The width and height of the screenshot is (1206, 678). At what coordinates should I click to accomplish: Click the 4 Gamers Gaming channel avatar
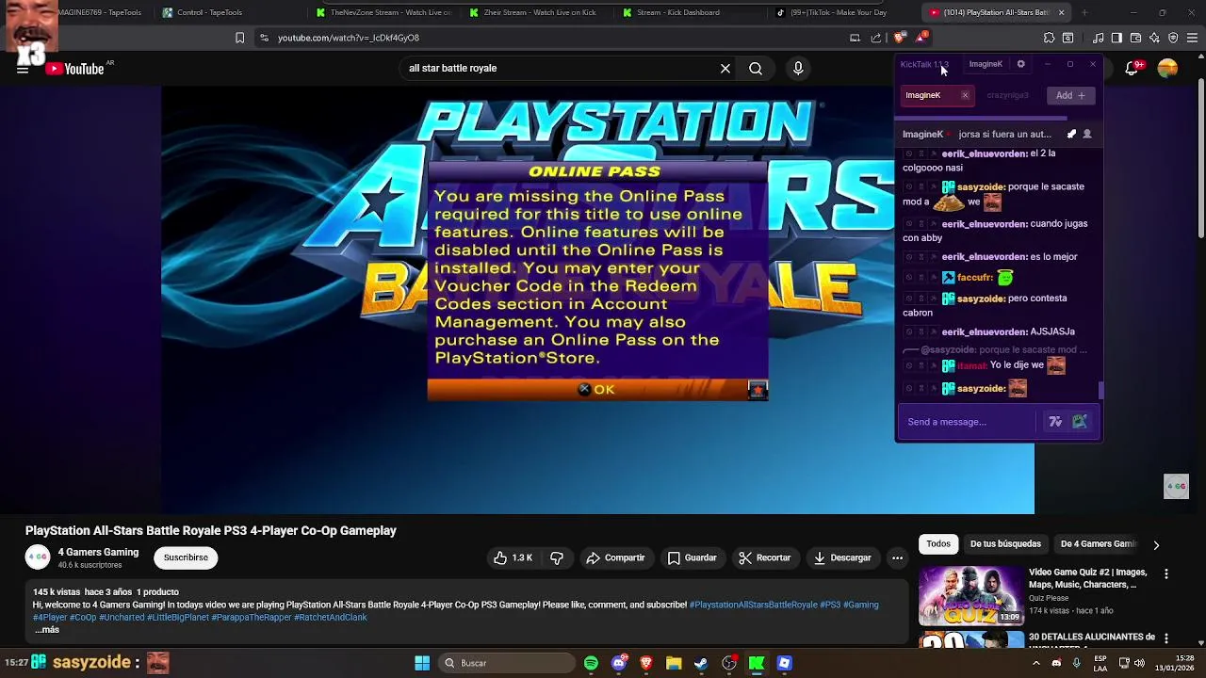(x=38, y=557)
